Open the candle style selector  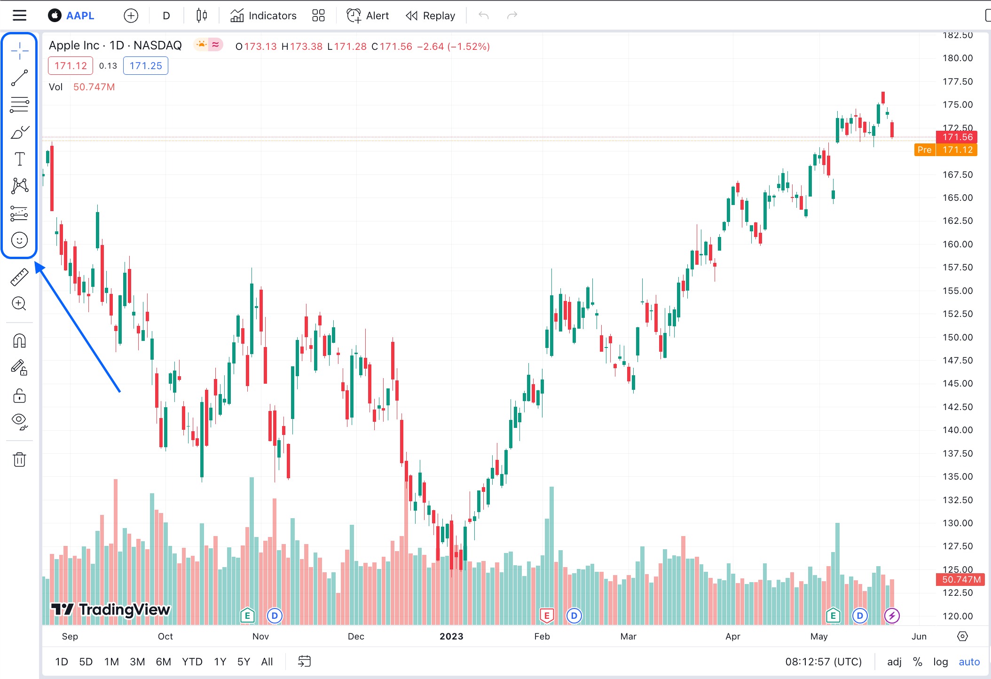coord(201,15)
